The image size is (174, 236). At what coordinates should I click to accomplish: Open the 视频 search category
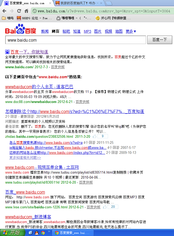108,31
